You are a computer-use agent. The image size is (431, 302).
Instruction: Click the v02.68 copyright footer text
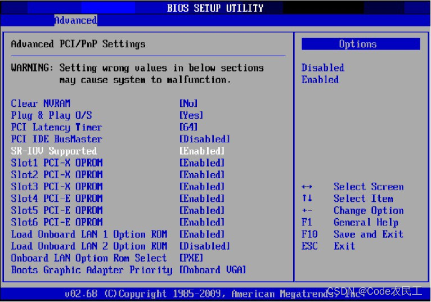[215, 294]
